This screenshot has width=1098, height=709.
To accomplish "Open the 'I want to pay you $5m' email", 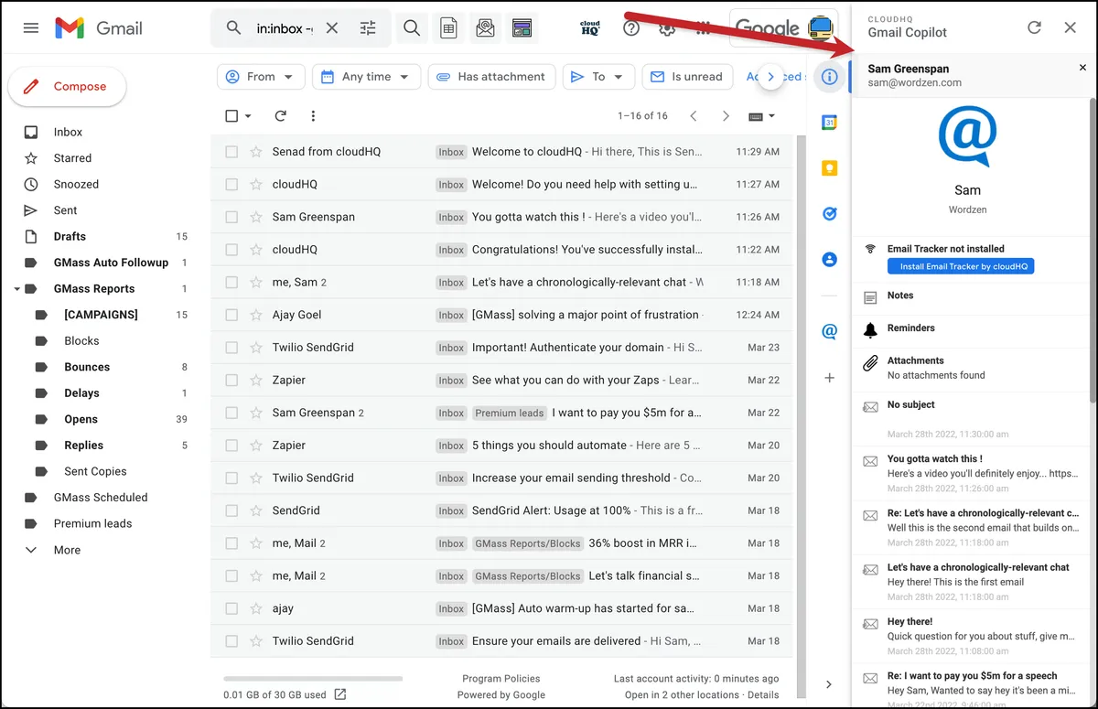I will click(x=501, y=413).
